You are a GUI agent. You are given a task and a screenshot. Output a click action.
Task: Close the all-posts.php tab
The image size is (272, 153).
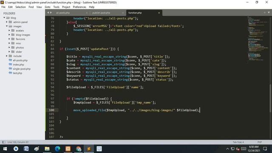87,13
